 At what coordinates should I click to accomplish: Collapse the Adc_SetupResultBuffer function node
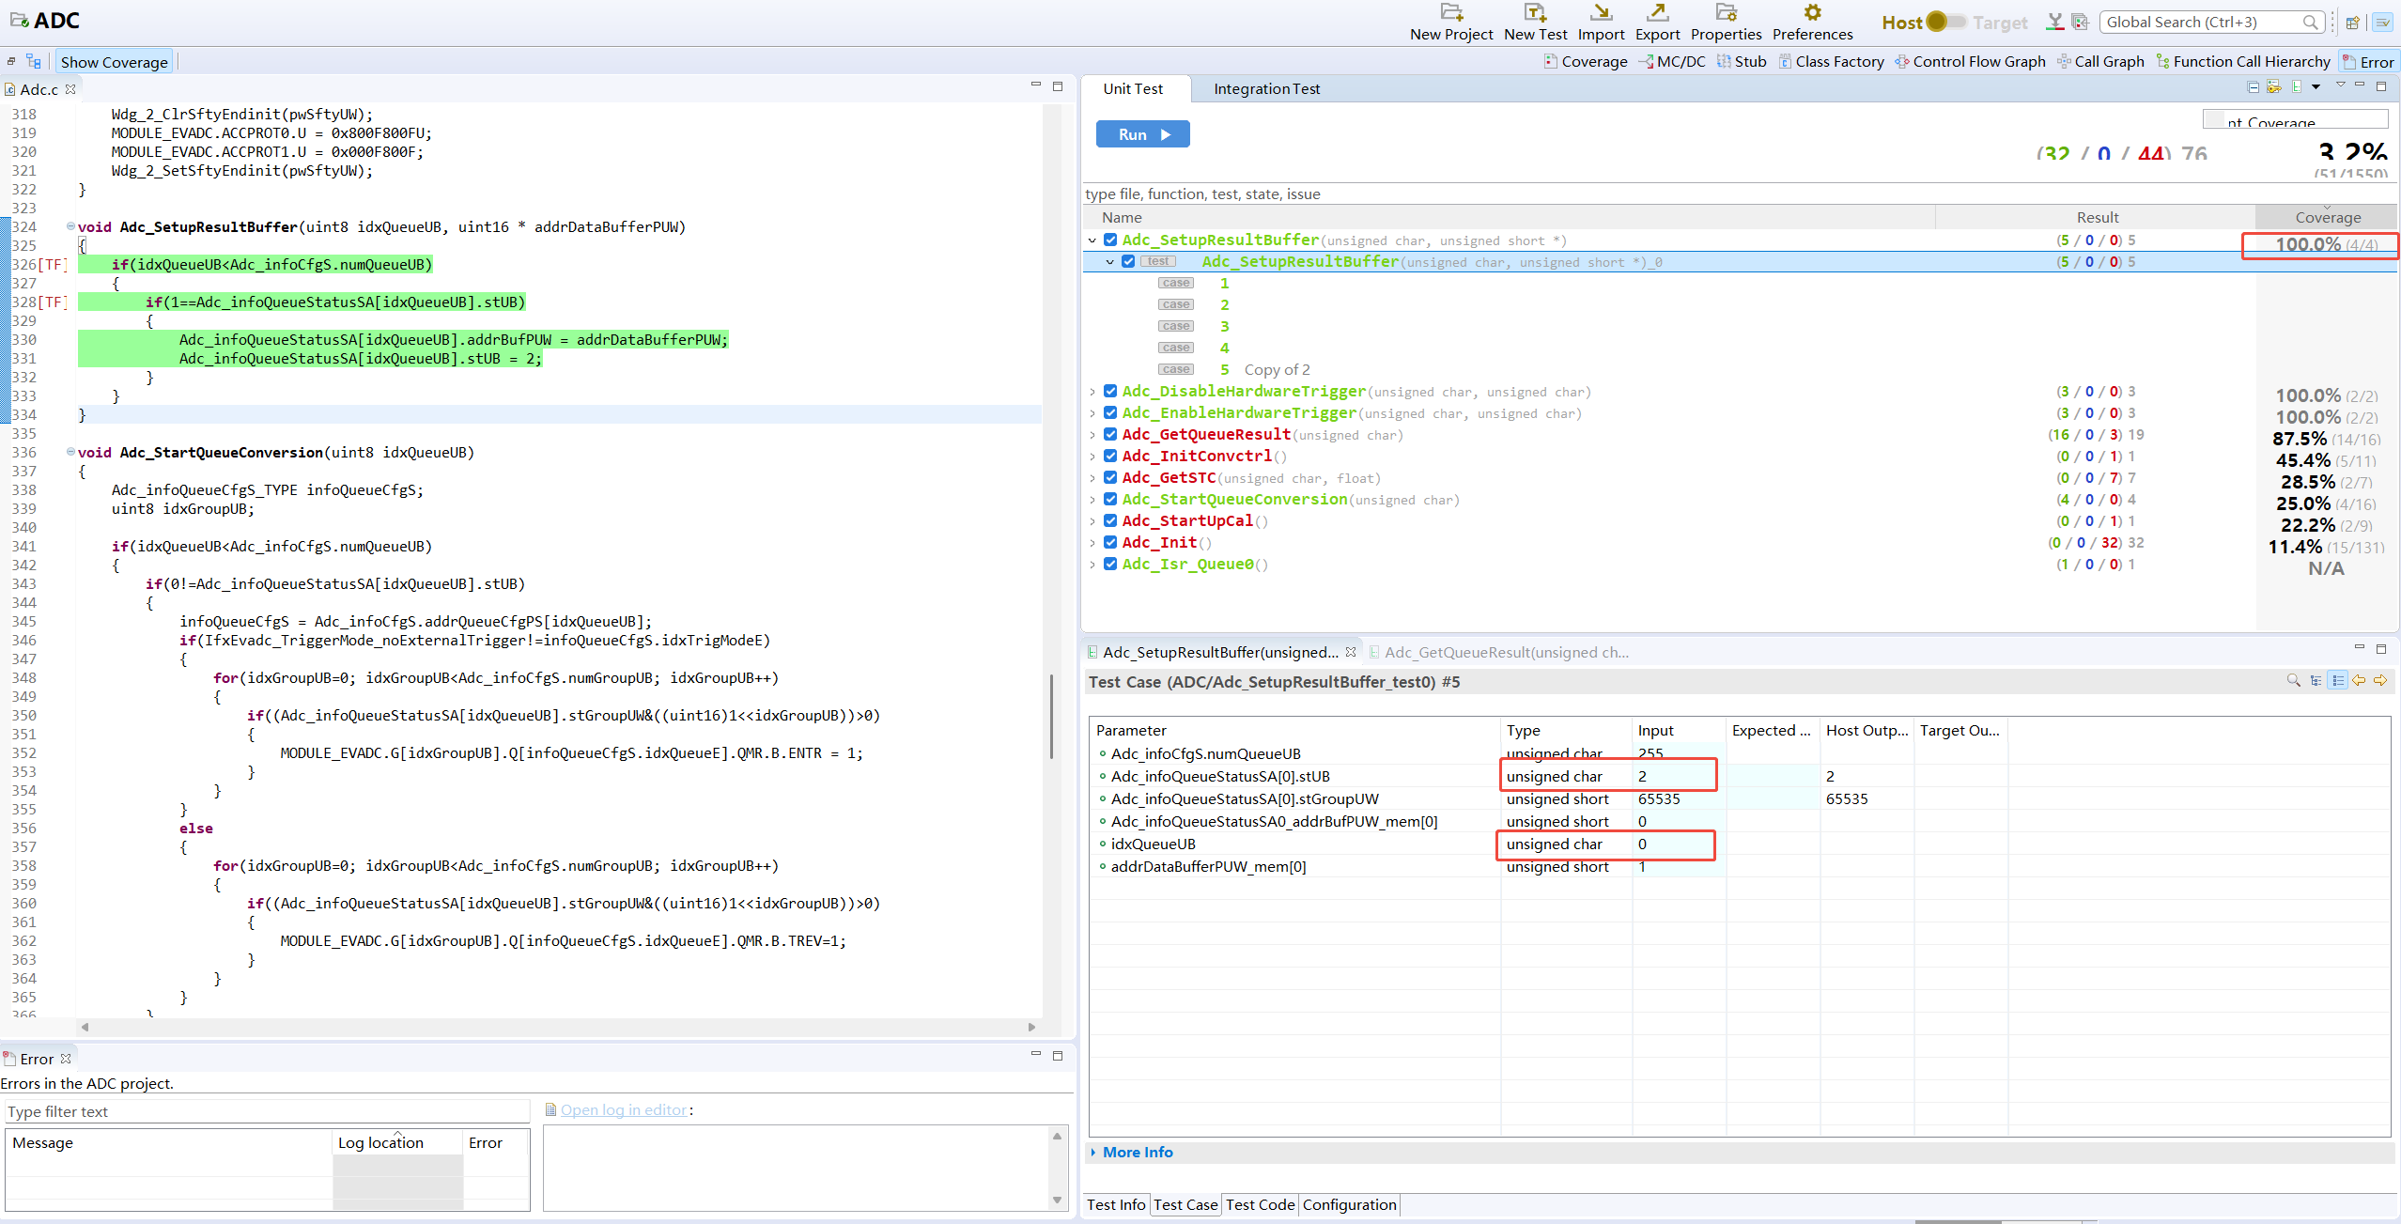pos(1092,240)
